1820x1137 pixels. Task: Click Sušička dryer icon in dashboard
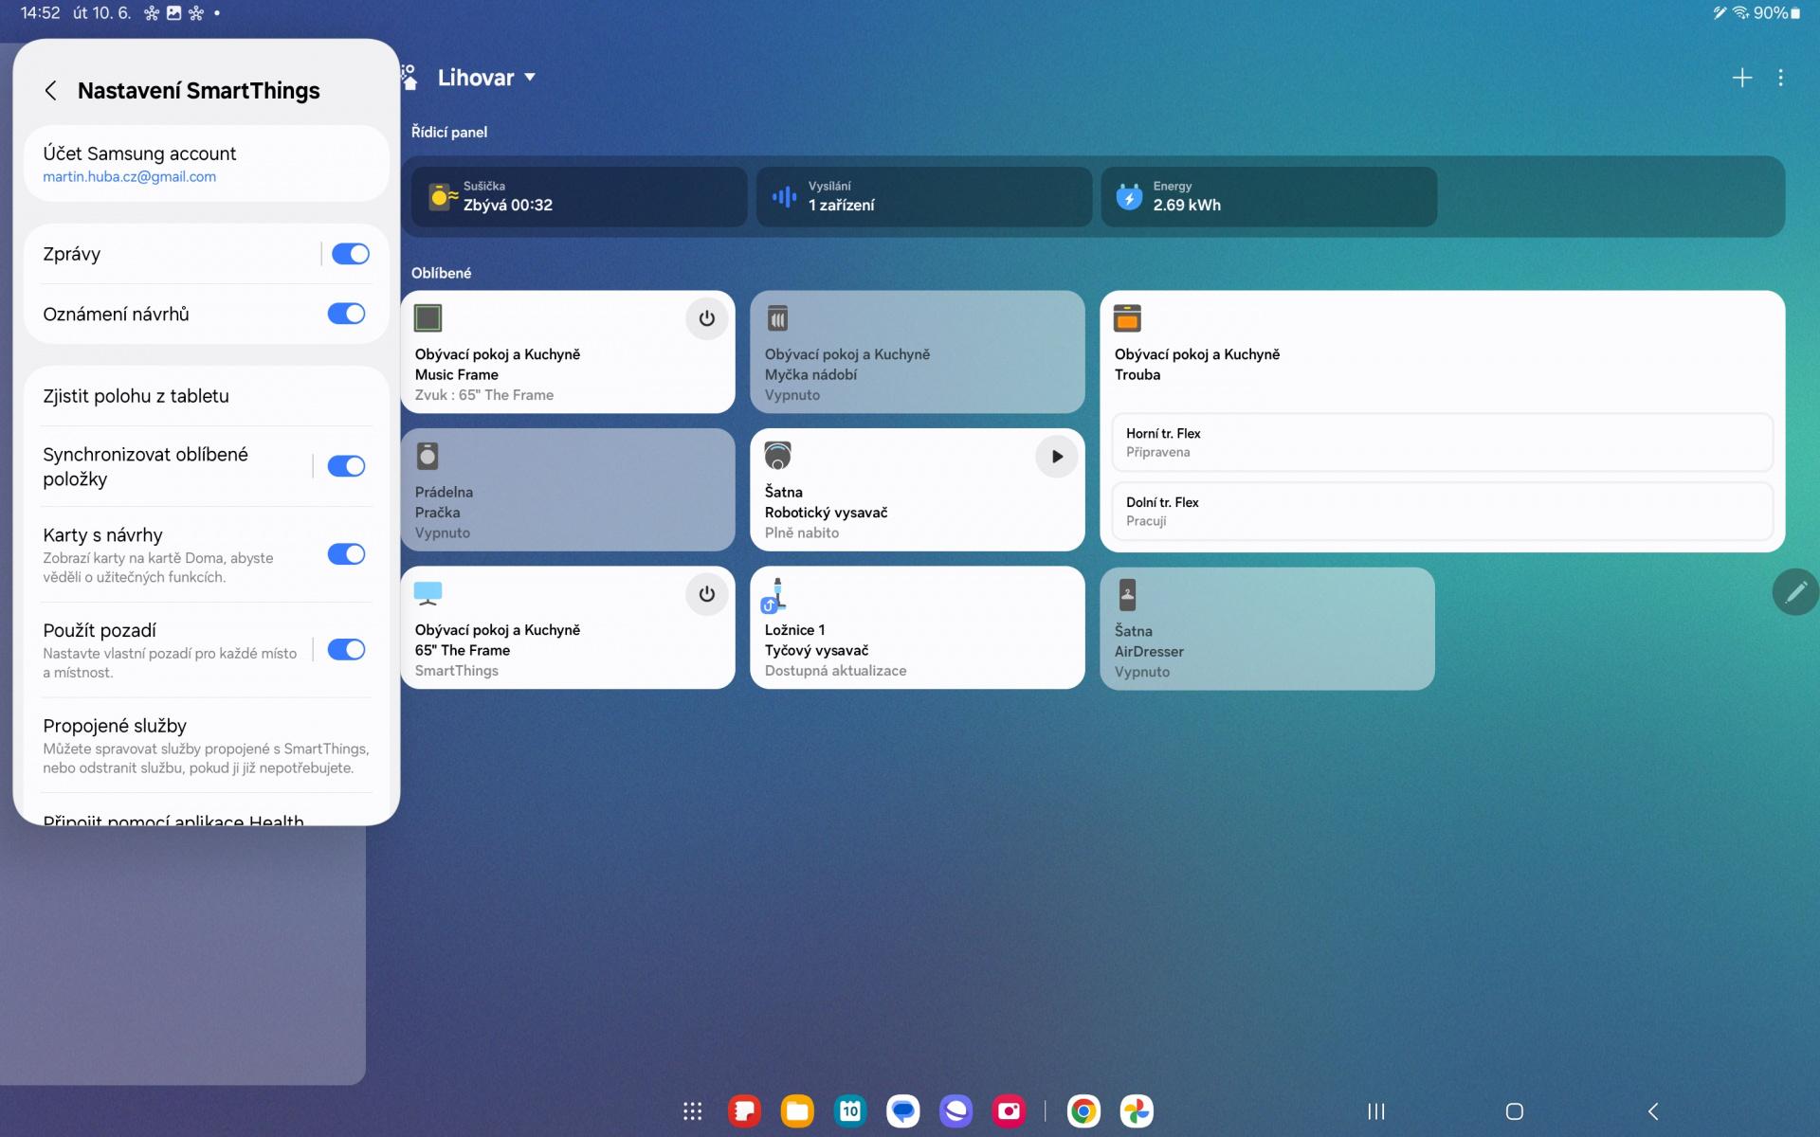[443, 196]
